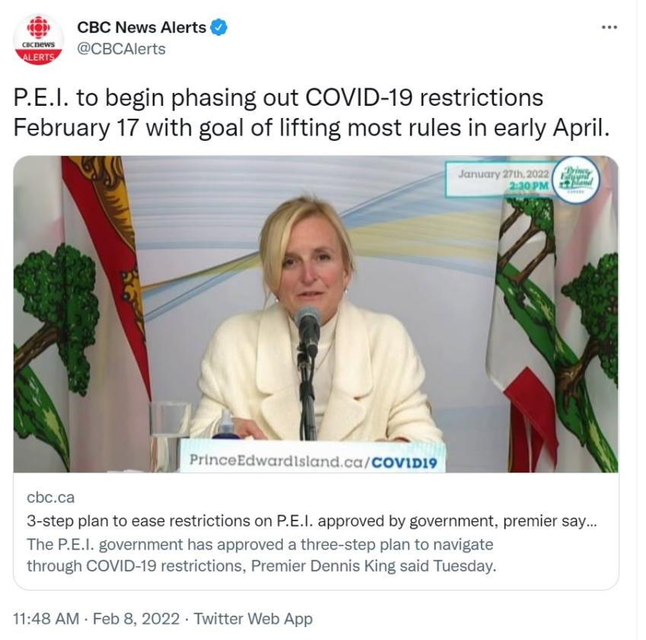646x640 pixels.
Task: Click the @CBCAlerts handle
Action: coord(121,49)
